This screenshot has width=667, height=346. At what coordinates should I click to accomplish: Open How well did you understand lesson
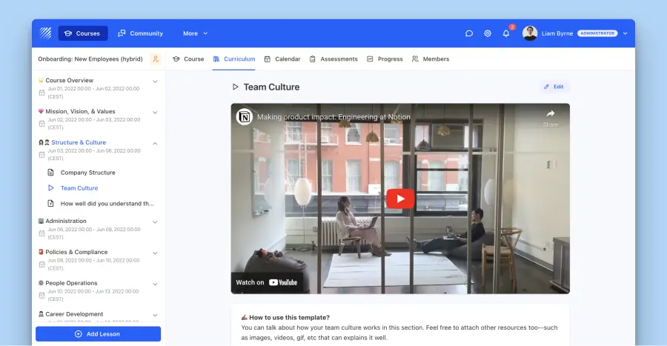coord(107,204)
